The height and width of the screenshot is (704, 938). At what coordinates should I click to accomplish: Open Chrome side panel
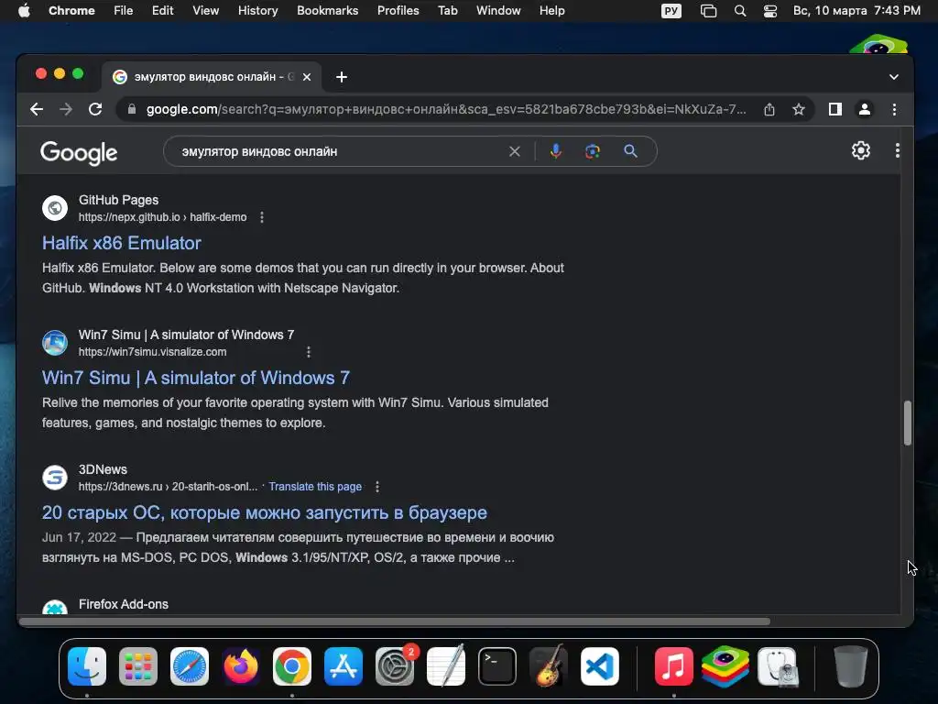pyautogui.click(x=835, y=110)
